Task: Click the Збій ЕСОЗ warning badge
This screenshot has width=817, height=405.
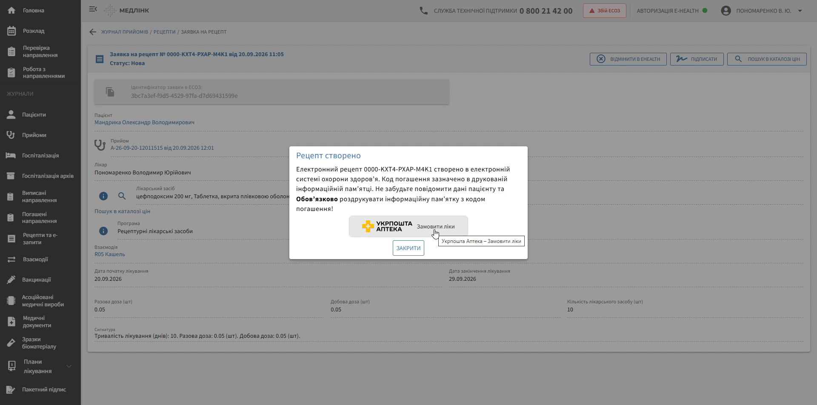Action: (605, 11)
